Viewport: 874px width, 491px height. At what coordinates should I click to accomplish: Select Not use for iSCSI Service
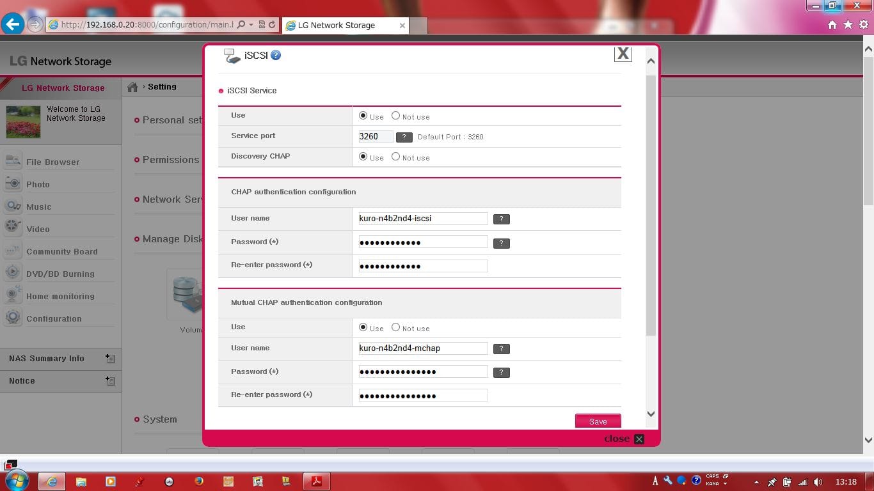[x=395, y=116]
